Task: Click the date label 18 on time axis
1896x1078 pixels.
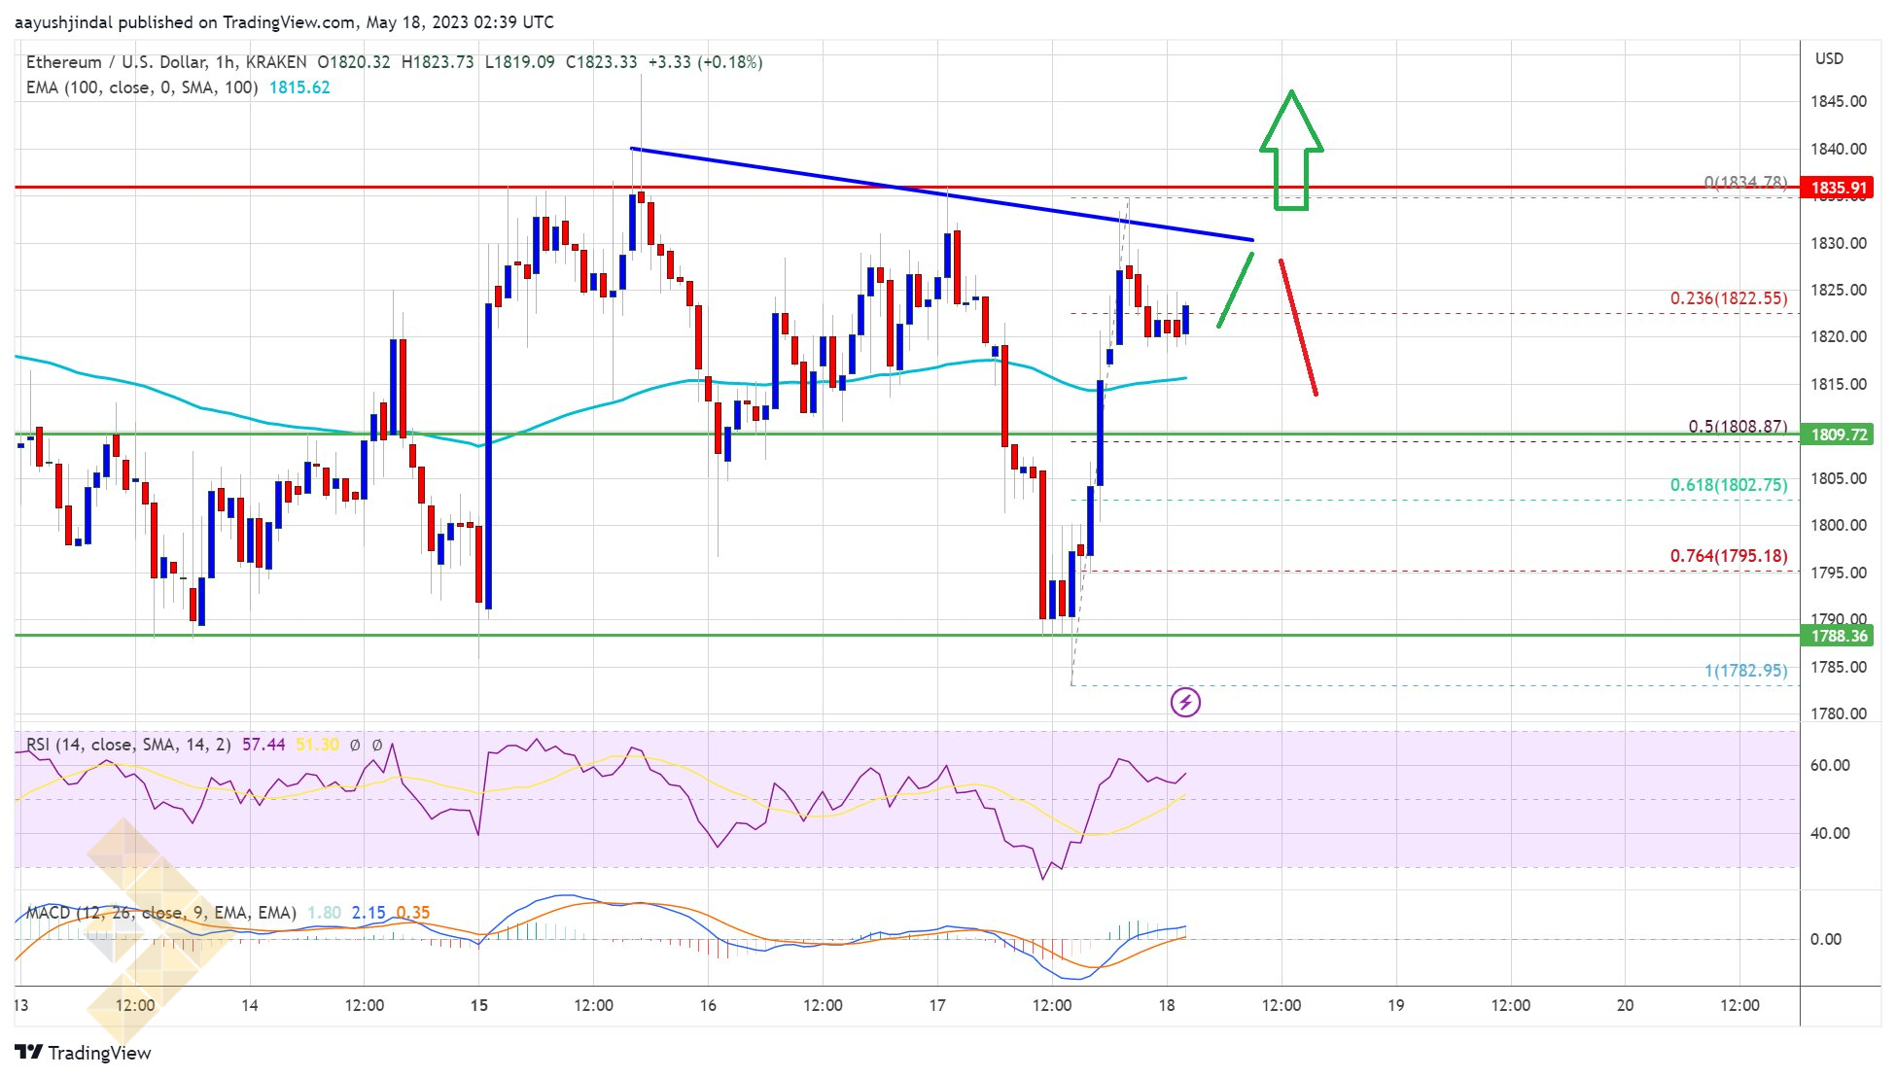Action: coord(1167,1005)
